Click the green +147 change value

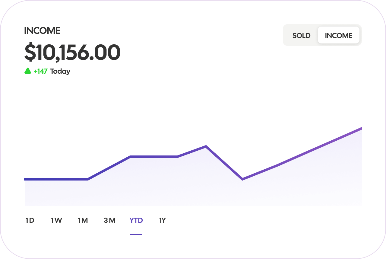pos(41,71)
